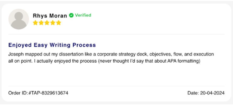The width and height of the screenshot is (233, 108).
Task: Click the date value 20-04-2024
Action: coord(212,93)
